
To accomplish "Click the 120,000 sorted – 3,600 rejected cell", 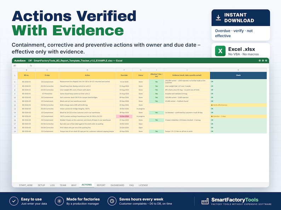I will 187,97.
